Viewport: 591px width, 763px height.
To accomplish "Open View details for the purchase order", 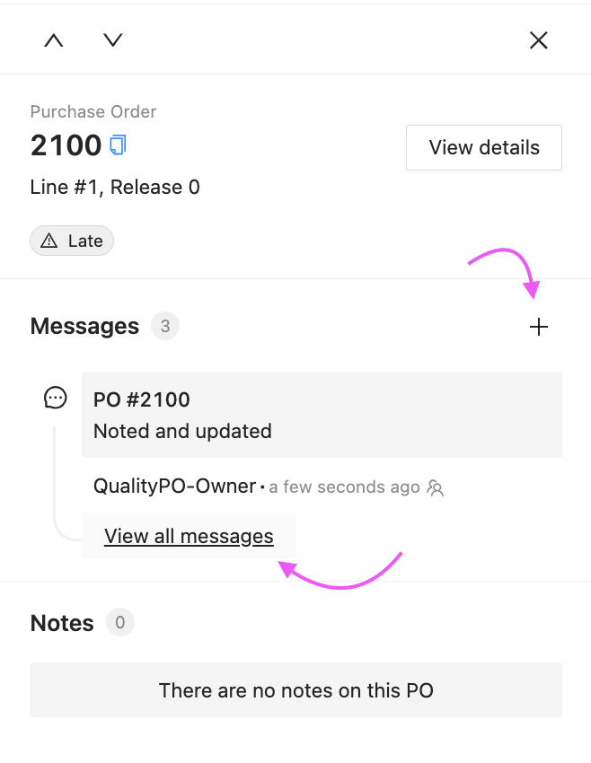I will (x=484, y=147).
